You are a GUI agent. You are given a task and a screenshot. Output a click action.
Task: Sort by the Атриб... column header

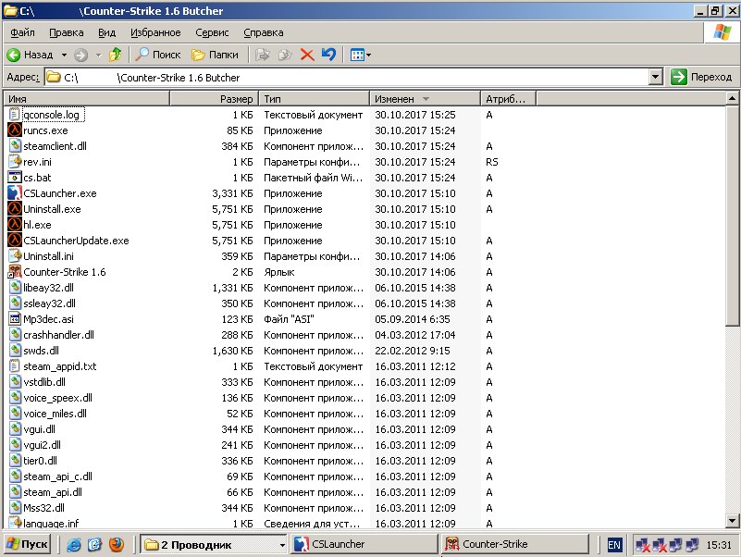pos(508,99)
